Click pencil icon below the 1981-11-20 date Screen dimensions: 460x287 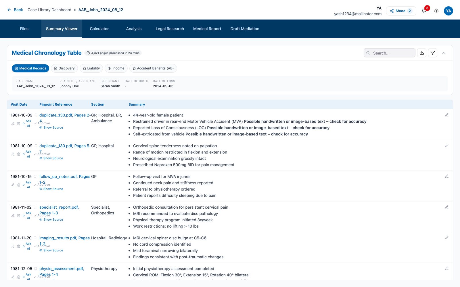point(13,246)
